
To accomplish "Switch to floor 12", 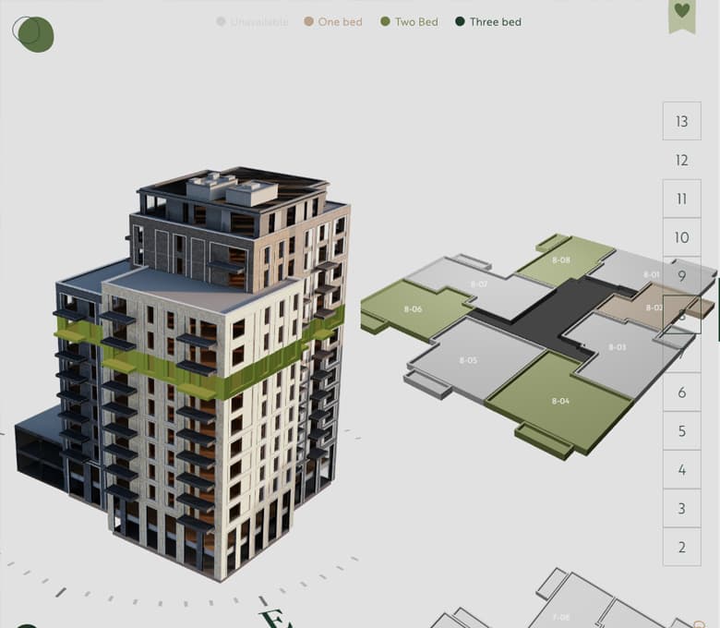I will 681,160.
